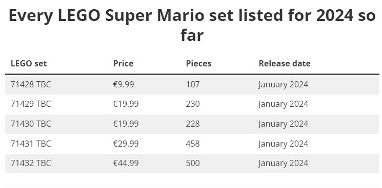Screen dimensions: 382x188
Task: Click the release date for set 71428
Action: pyautogui.click(x=284, y=84)
